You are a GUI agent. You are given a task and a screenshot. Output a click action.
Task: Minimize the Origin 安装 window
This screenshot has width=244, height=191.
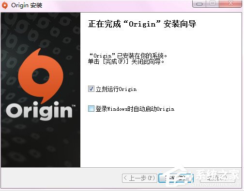pyautogui.click(x=199, y=4)
